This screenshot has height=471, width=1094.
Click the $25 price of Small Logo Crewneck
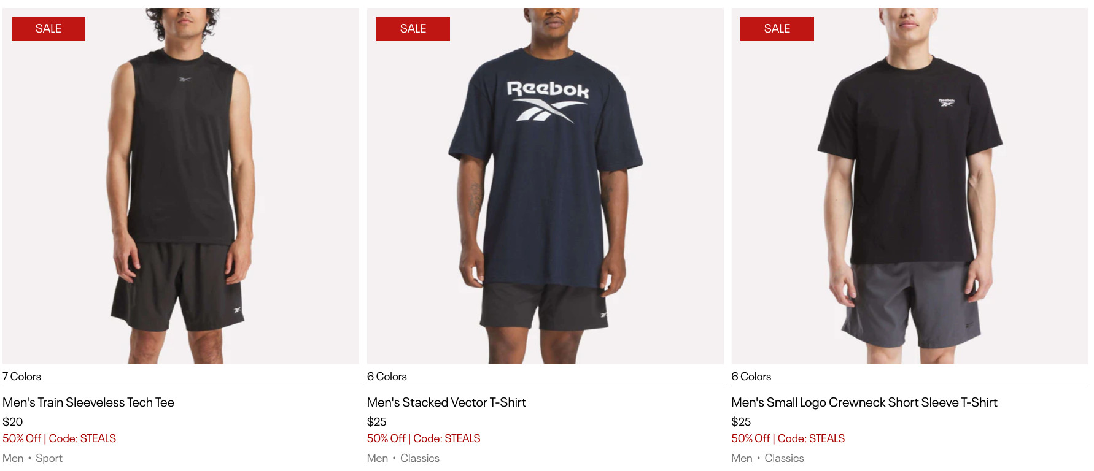coord(741,422)
